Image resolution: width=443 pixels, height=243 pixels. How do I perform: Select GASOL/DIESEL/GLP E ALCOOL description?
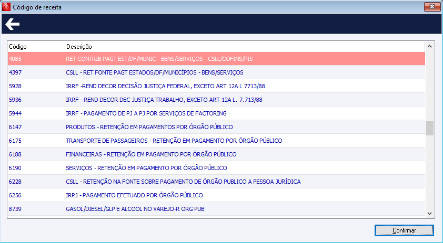point(135,209)
